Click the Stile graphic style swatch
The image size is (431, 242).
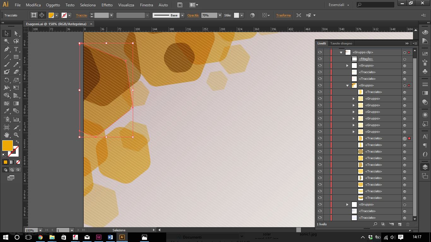[236, 15]
